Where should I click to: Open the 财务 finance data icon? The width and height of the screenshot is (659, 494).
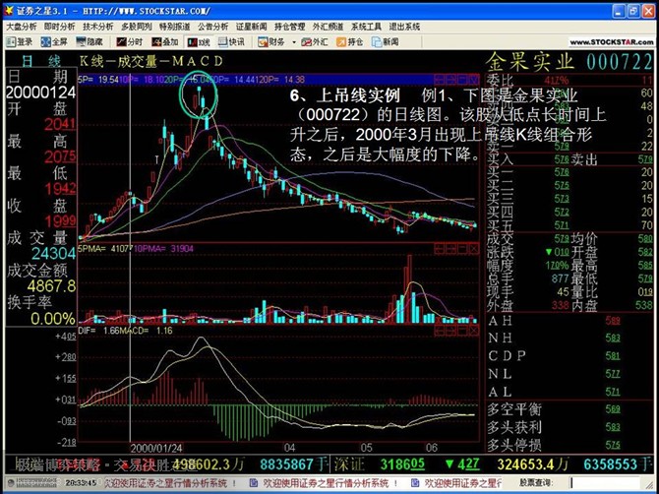pos(271,42)
